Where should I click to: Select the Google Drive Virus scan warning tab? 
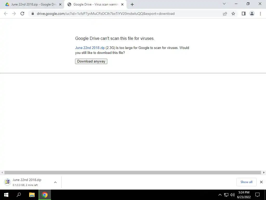coord(95,5)
